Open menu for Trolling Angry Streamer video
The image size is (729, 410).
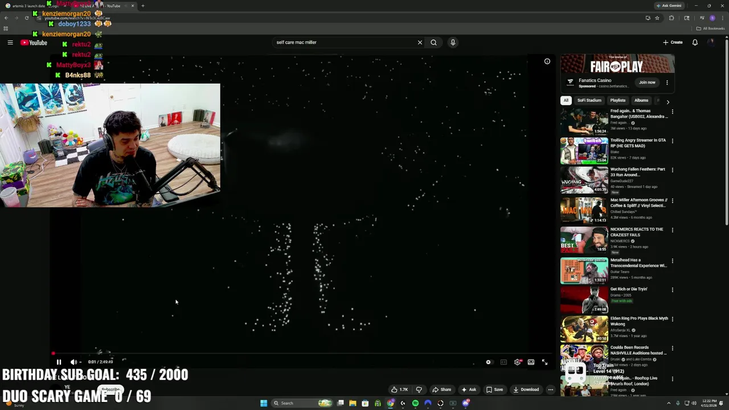(672, 141)
